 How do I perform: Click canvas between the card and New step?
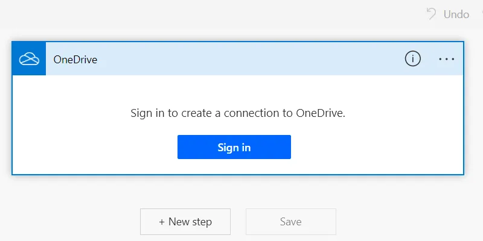238,192
